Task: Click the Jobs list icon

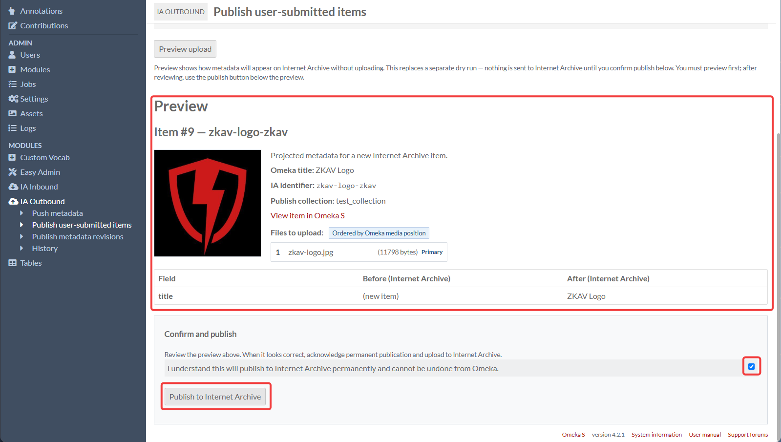Action: click(x=12, y=84)
